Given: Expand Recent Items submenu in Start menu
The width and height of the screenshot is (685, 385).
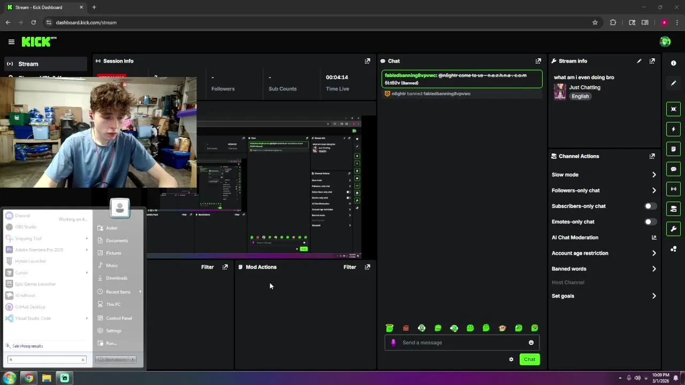Looking at the screenshot, I should coord(140,291).
